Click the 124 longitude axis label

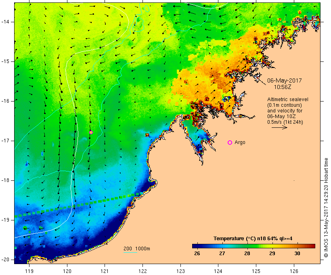click(218, 271)
